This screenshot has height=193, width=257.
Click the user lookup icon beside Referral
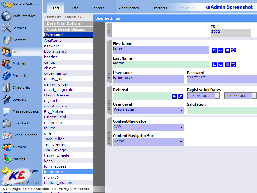[x=174, y=96]
